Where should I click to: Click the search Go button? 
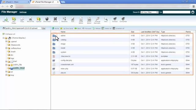click(193, 12)
